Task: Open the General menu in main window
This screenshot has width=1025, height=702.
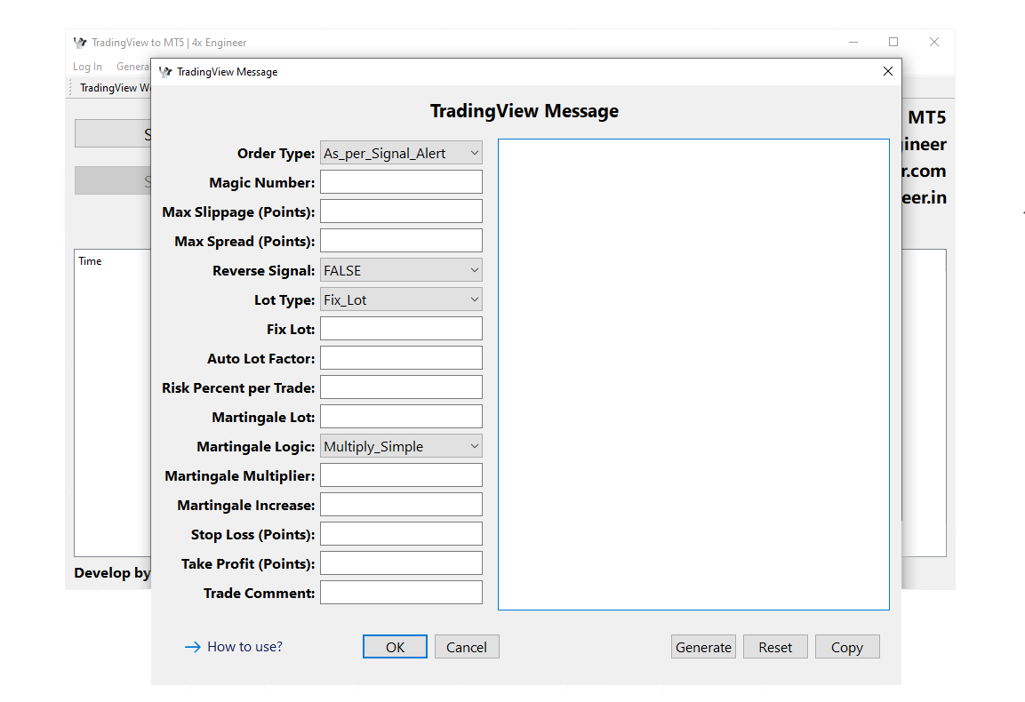Action: click(132, 67)
